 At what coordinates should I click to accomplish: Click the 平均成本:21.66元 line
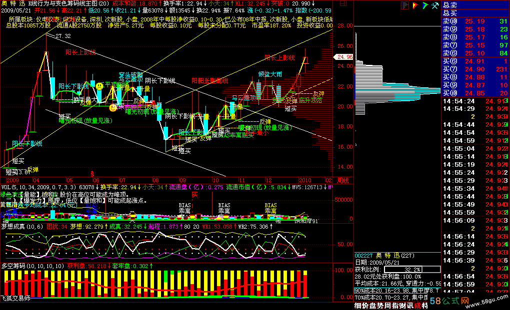[x=397, y=284]
